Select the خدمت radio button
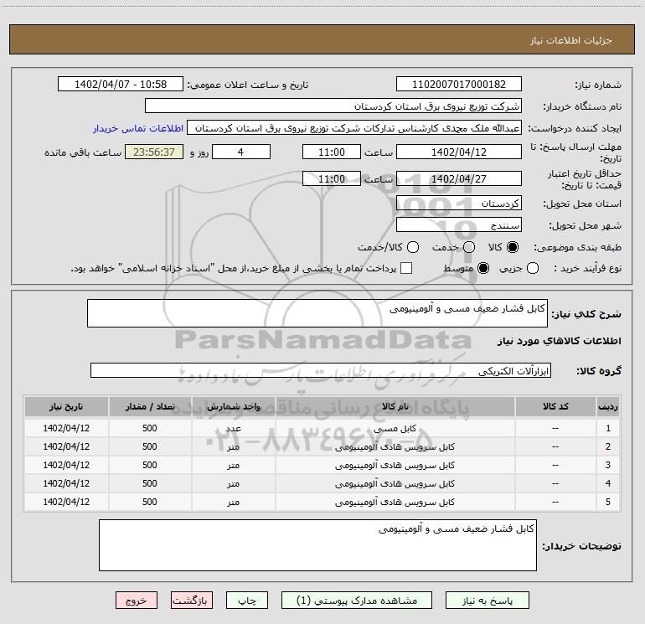 pyautogui.click(x=469, y=247)
